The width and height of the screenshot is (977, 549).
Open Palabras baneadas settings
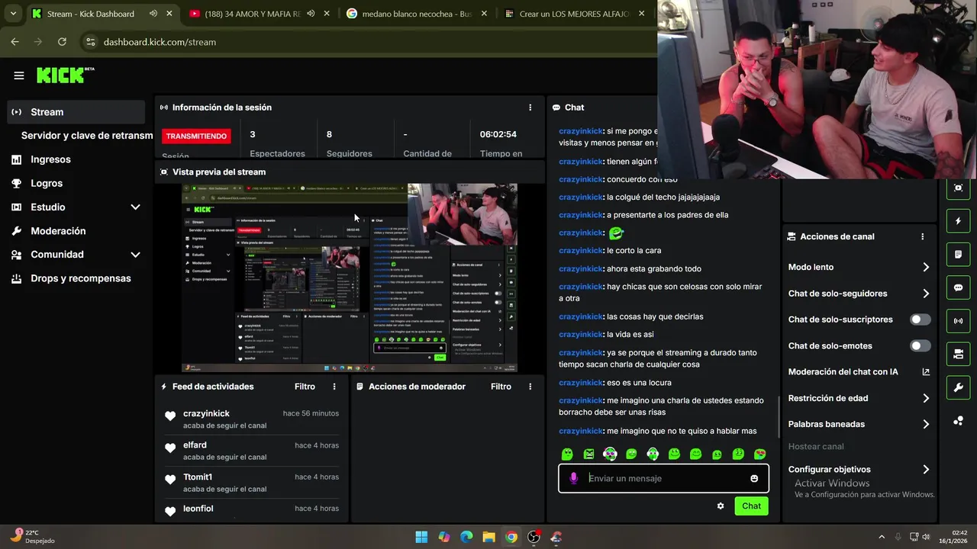coord(859,424)
